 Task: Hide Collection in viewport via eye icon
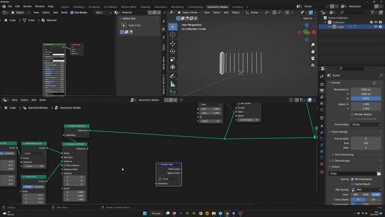375,22
